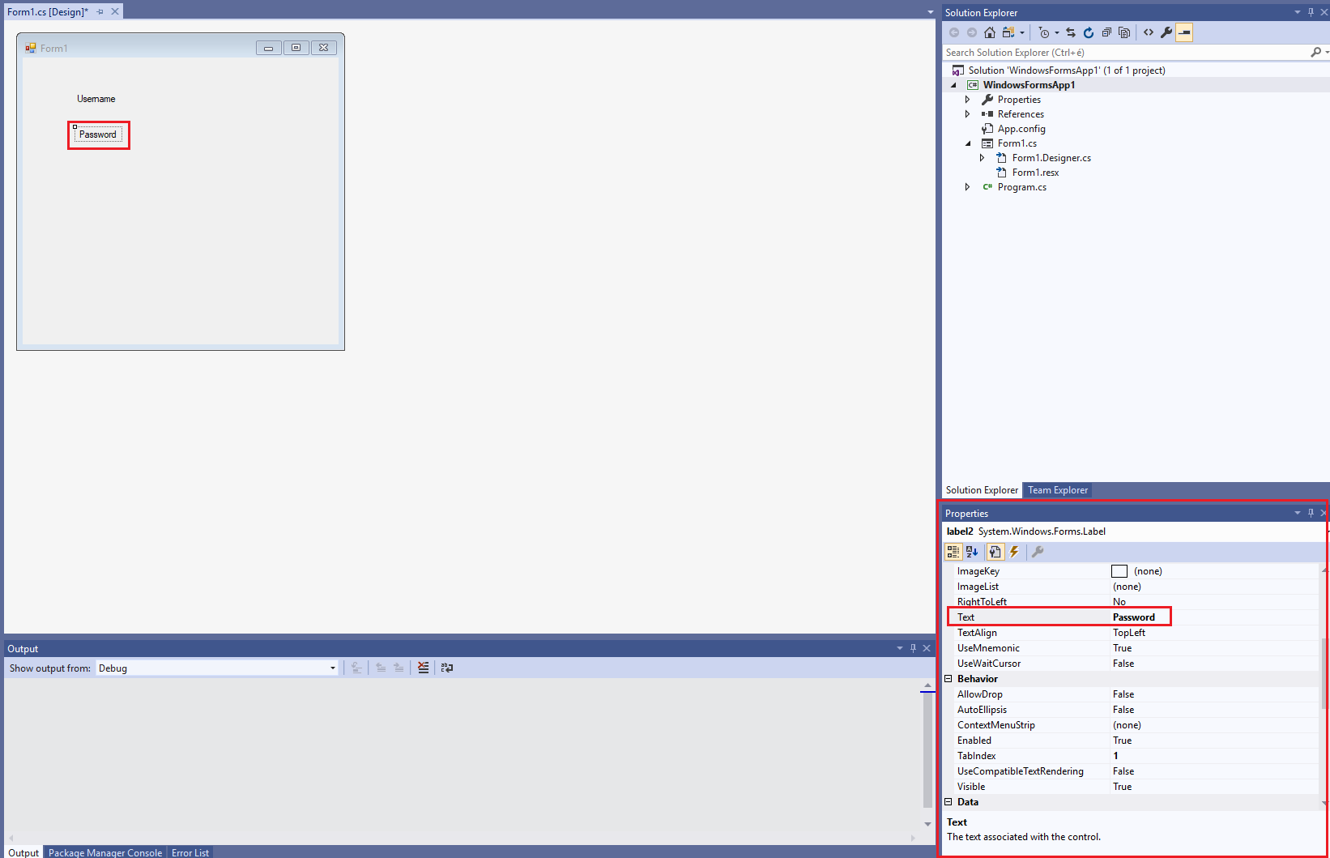Close the Output panel
The height and width of the screenshot is (858, 1330).
(927, 648)
